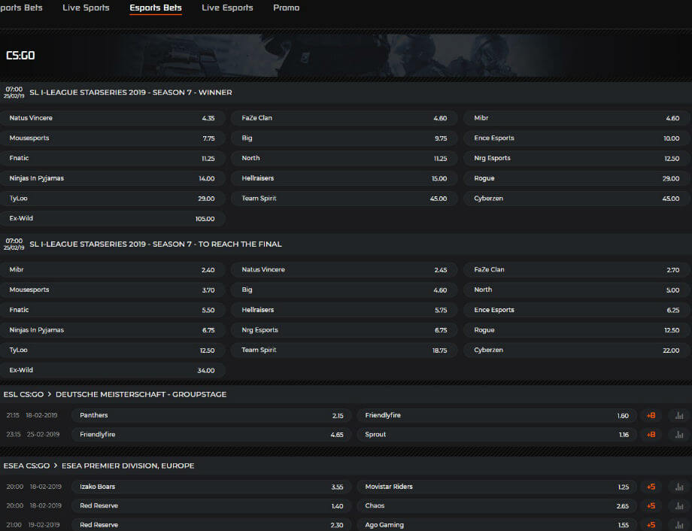Show +5 more markets for Red Reserve vs Chaos

tap(651, 506)
